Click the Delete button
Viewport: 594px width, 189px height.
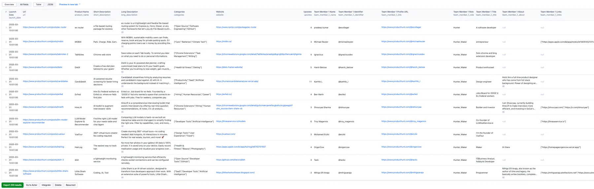[x=58, y=185]
